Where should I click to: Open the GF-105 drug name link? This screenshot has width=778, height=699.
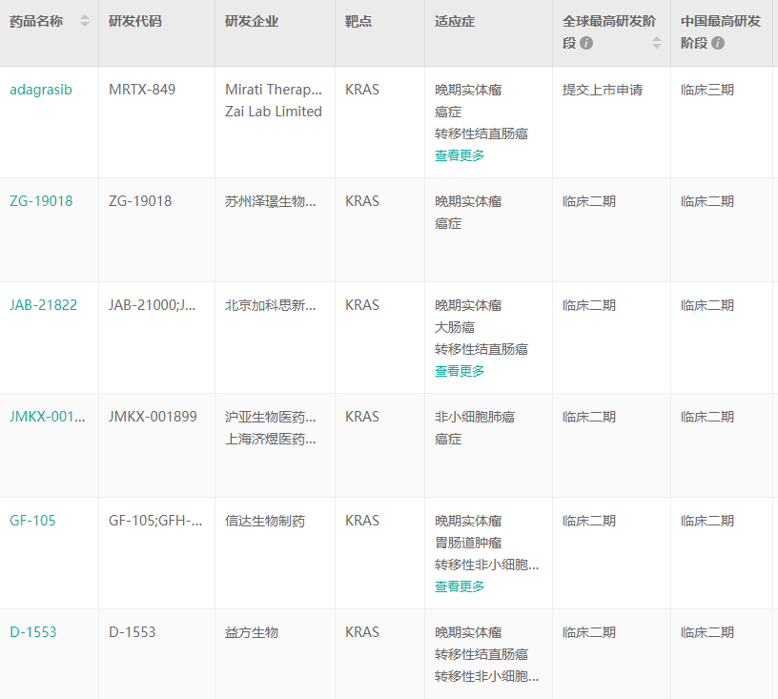coord(33,521)
